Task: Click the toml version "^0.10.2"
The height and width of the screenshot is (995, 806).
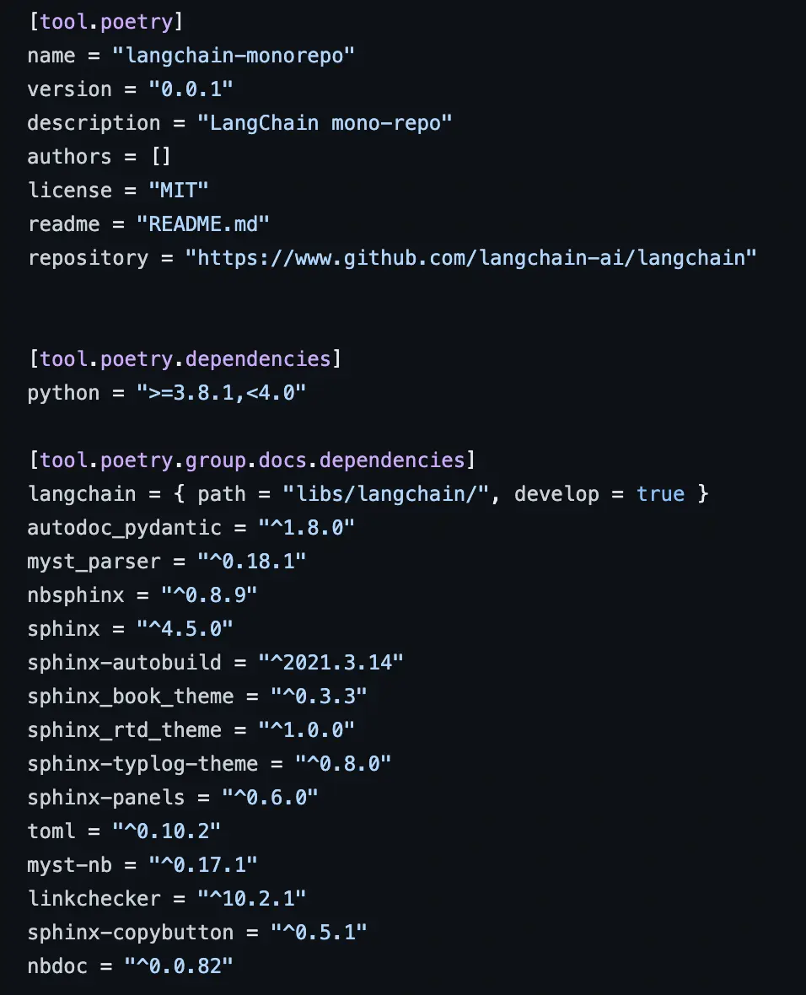Action: 167,831
